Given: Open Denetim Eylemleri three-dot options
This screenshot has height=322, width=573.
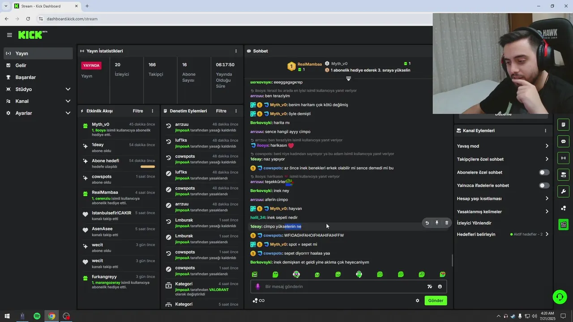Looking at the screenshot, I should click(x=236, y=111).
